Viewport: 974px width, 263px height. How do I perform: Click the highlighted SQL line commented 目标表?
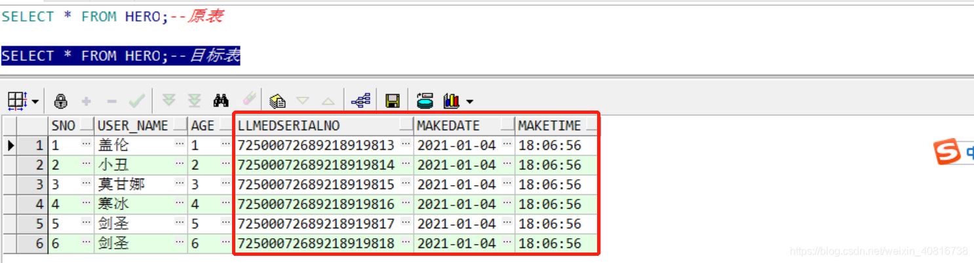(x=121, y=56)
